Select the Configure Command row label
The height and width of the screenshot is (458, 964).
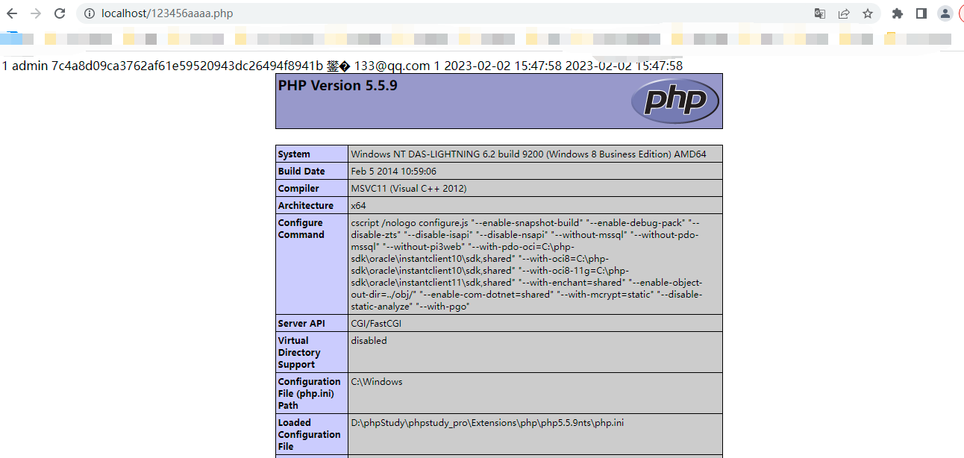pyautogui.click(x=301, y=228)
